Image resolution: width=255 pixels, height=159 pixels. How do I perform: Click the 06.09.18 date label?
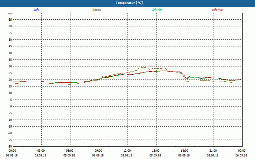(241, 156)
